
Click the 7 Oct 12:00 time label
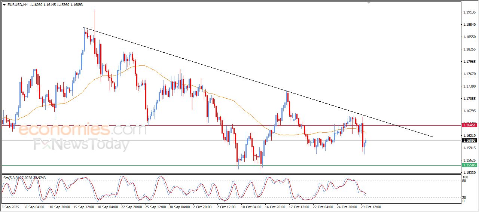point(225,206)
